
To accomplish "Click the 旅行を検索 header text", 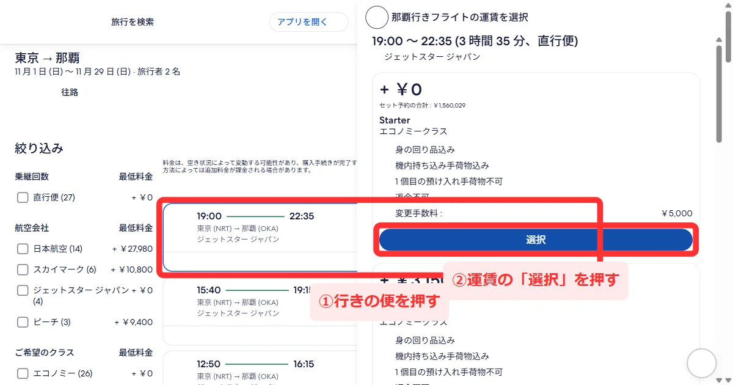I will (x=133, y=22).
